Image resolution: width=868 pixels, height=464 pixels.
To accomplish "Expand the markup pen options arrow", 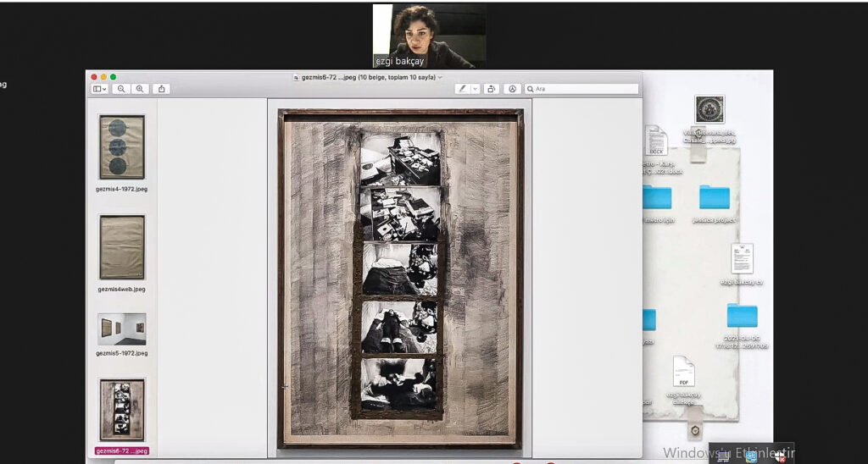I will 475,89.
